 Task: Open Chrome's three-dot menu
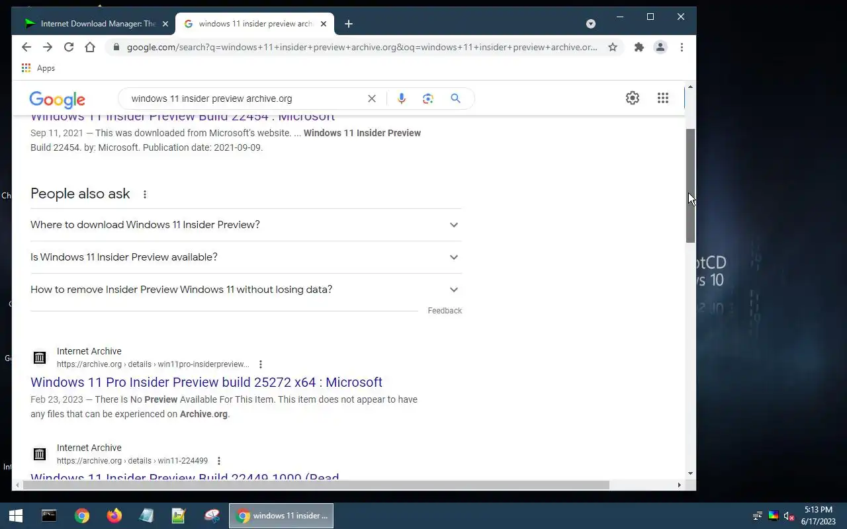682,47
